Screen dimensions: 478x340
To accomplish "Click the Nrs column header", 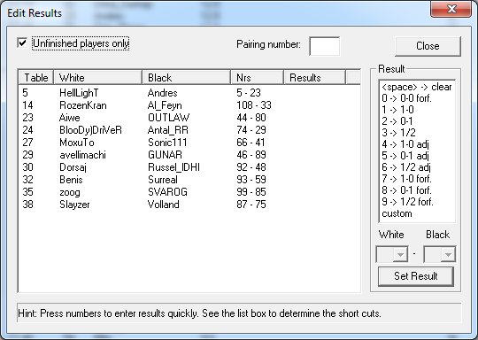I will click(x=257, y=77).
